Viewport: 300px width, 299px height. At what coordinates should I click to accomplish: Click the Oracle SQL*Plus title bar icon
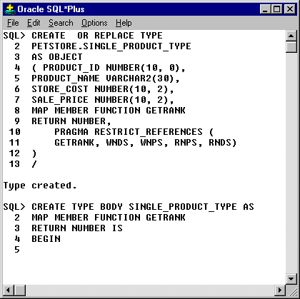coord(10,9)
